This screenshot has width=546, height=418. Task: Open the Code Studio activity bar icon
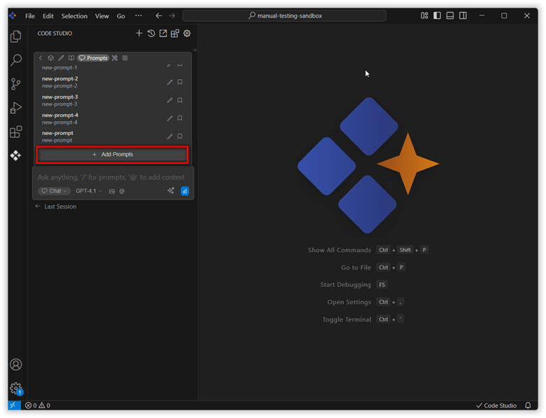15,155
